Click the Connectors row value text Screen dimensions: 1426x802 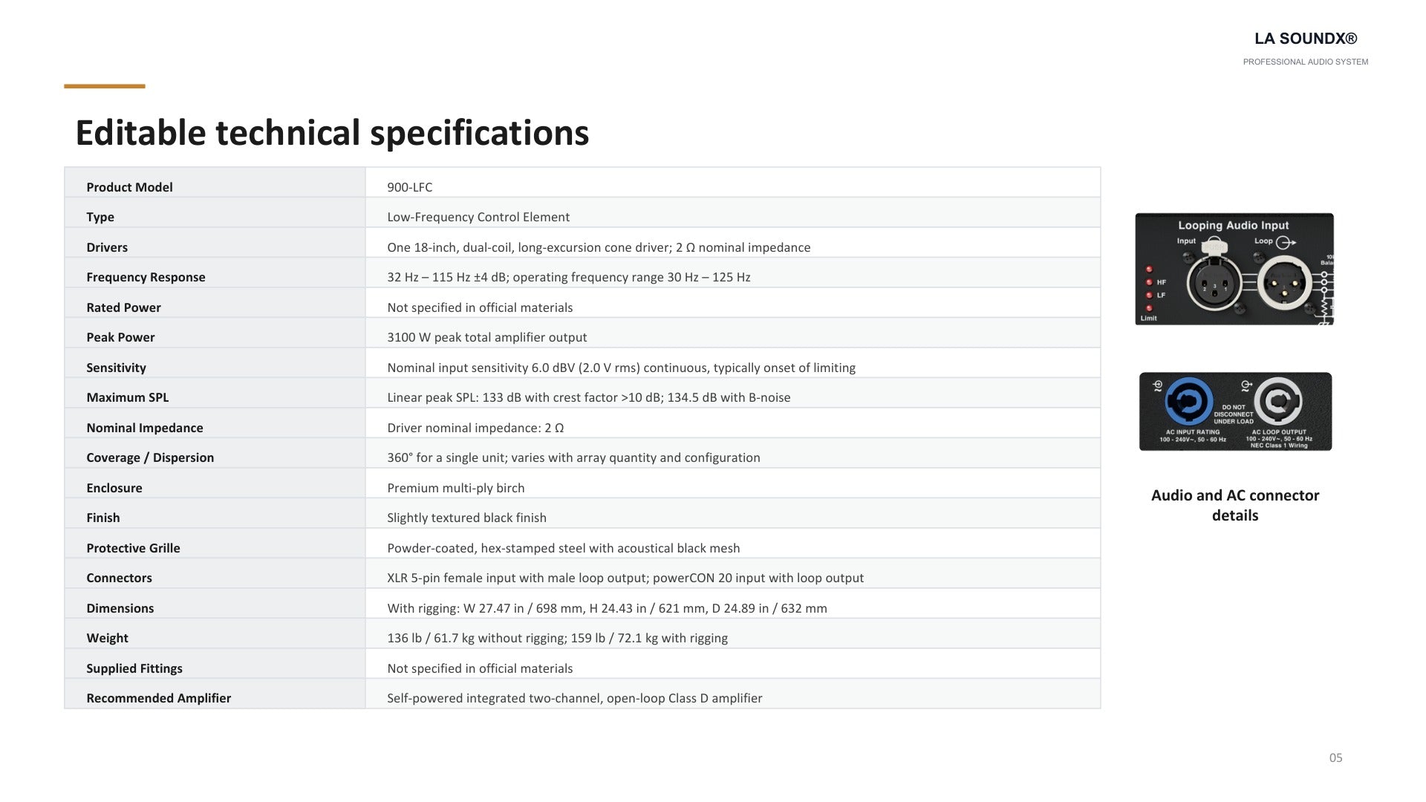pos(625,578)
